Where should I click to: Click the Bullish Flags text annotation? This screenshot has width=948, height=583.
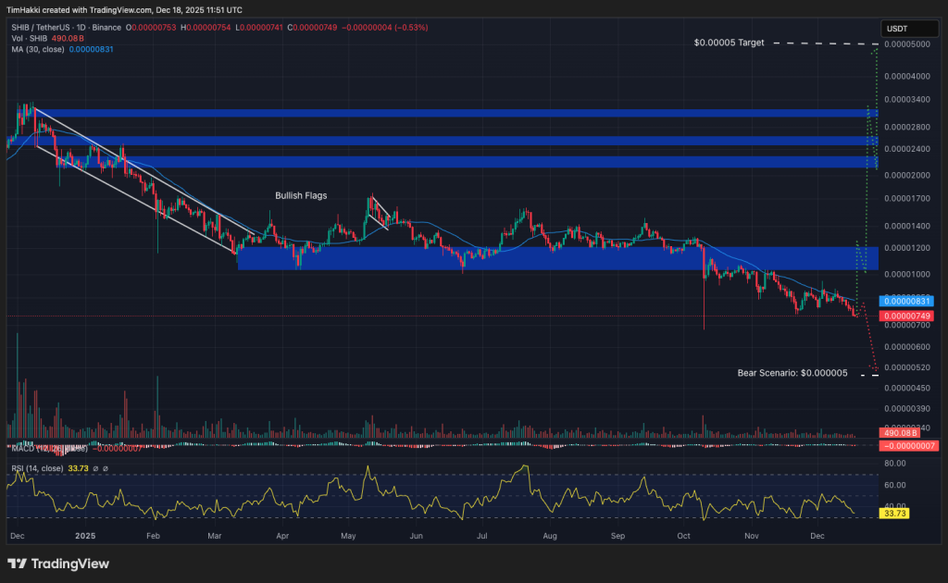[x=300, y=195]
